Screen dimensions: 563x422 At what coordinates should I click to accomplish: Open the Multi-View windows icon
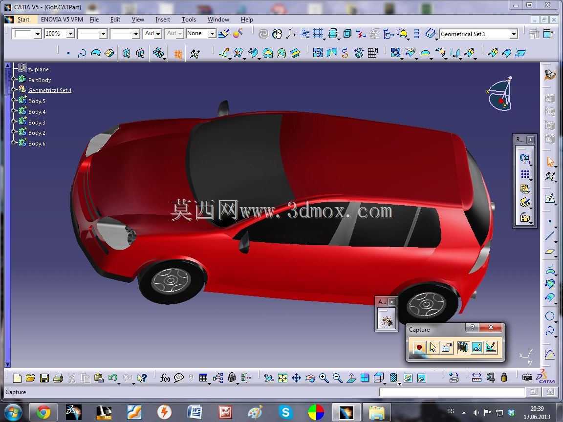click(365, 378)
